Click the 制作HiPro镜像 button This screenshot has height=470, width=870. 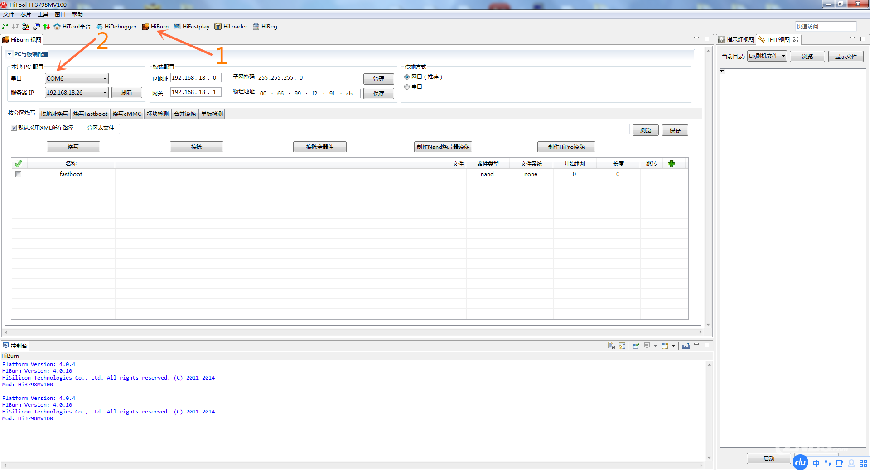click(x=566, y=147)
